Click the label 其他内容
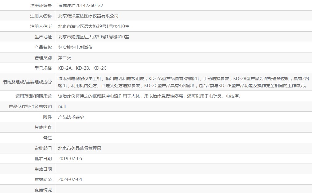Screen dimensions: 312x193 tap(43, 127)
